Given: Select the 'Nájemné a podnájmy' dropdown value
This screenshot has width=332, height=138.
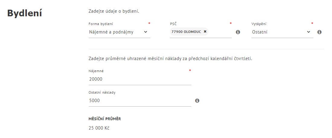Looking at the screenshot, I should [x=111, y=32].
